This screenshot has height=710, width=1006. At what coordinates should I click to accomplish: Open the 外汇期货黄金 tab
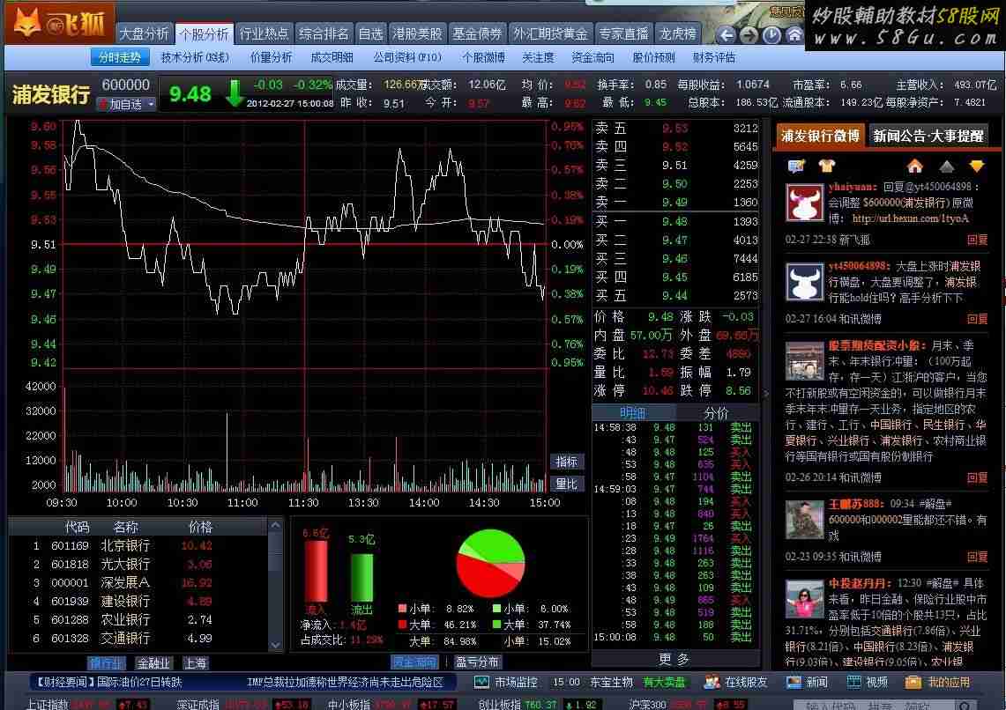550,34
